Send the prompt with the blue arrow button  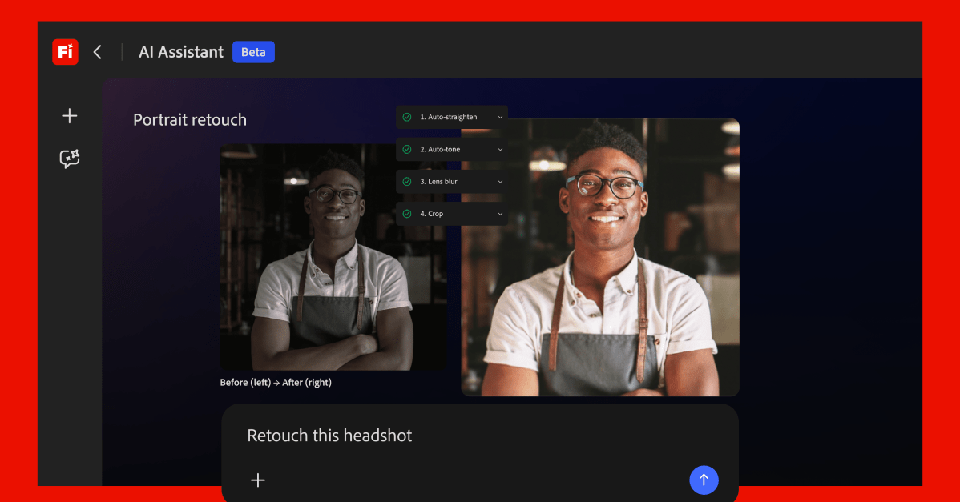tap(704, 480)
